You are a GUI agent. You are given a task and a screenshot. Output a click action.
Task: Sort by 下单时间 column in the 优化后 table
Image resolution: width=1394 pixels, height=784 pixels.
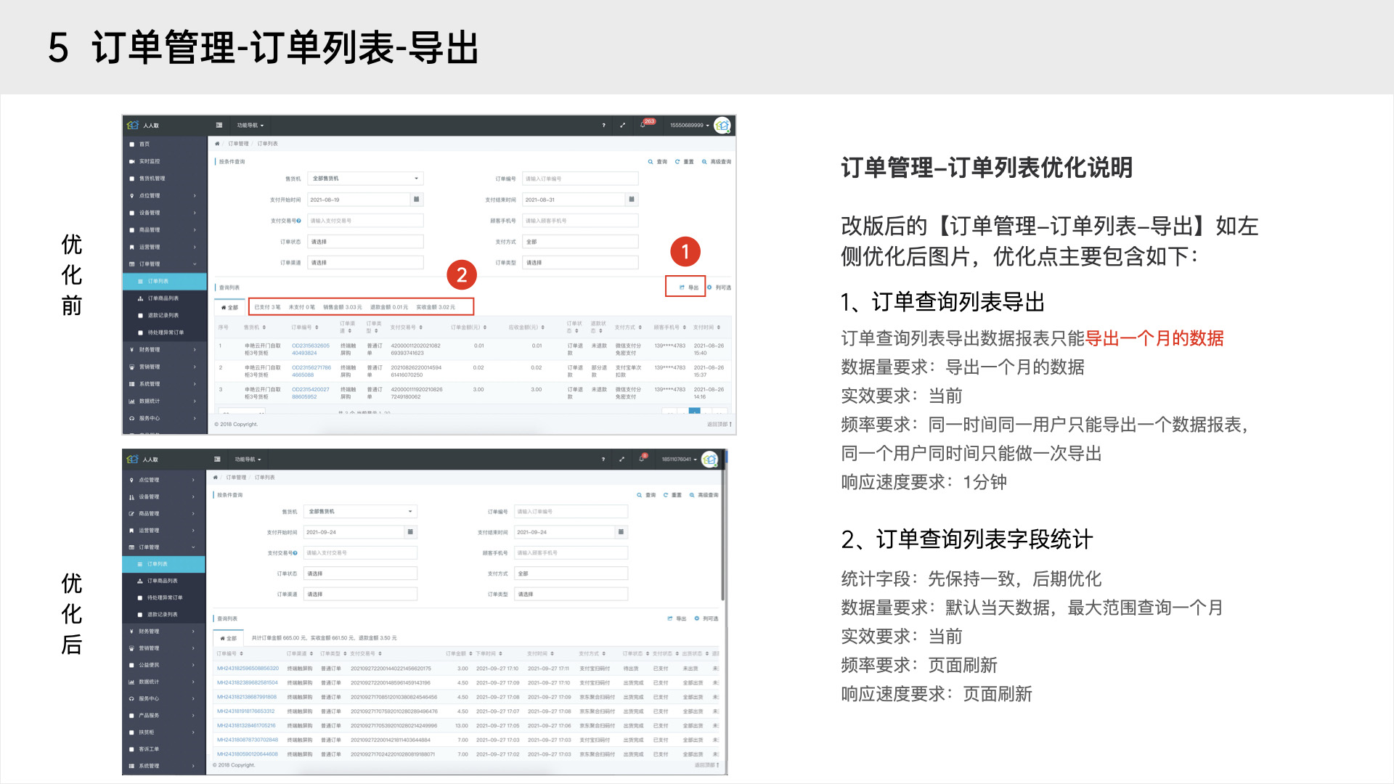489,653
